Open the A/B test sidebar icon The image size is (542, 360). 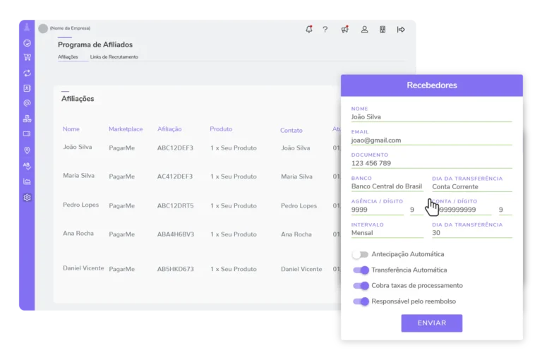pos(27,166)
